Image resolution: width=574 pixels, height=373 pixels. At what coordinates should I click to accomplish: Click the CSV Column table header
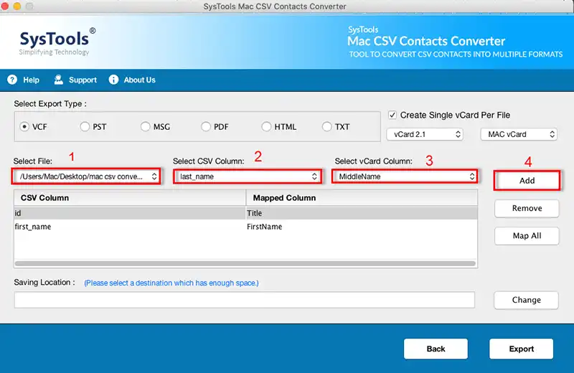130,198
